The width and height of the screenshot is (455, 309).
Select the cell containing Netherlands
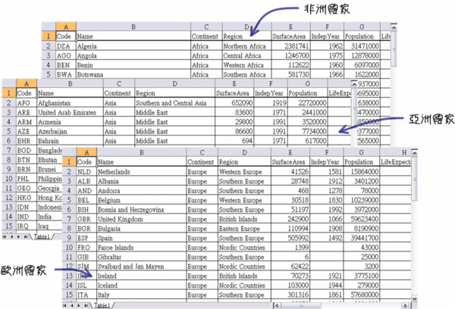point(142,172)
